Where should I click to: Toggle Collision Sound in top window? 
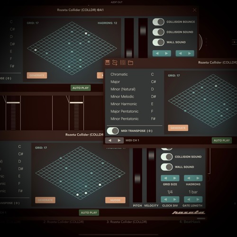point(158,32)
